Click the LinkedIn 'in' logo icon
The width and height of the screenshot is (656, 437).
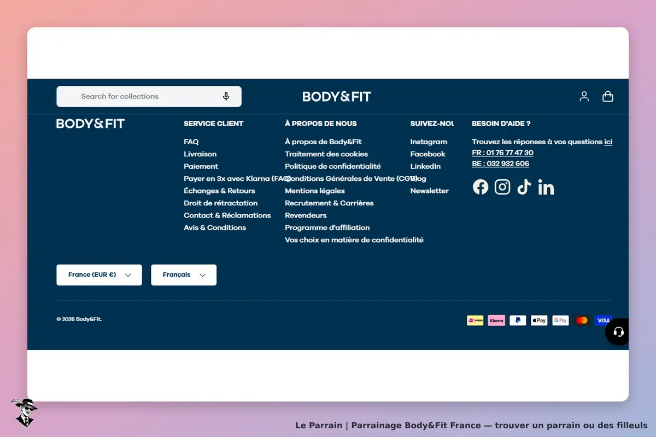click(546, 187)
